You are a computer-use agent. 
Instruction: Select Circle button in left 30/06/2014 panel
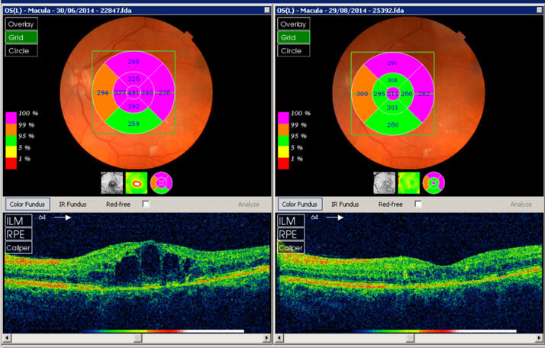pyautogui.click(x=21, y=50)
